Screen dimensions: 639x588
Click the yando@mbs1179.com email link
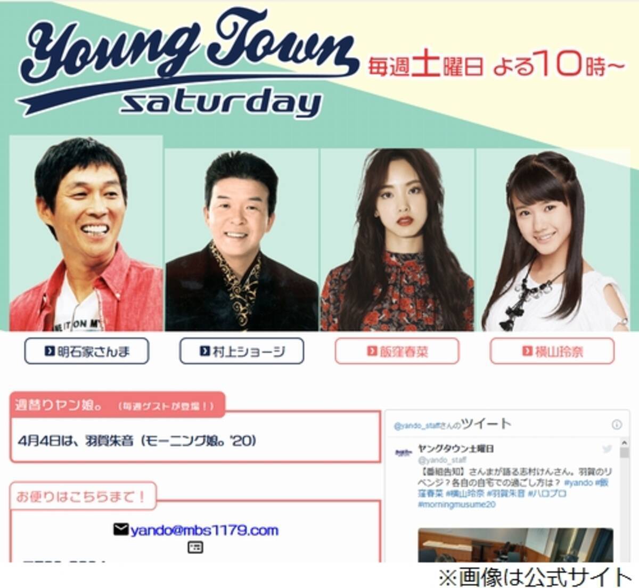coord(204,530)
